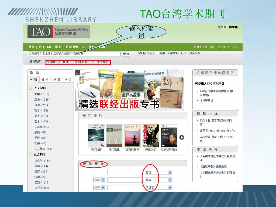Switch to the 机构 browse tab
Screen dimensions: 276x207
point(45,80)
